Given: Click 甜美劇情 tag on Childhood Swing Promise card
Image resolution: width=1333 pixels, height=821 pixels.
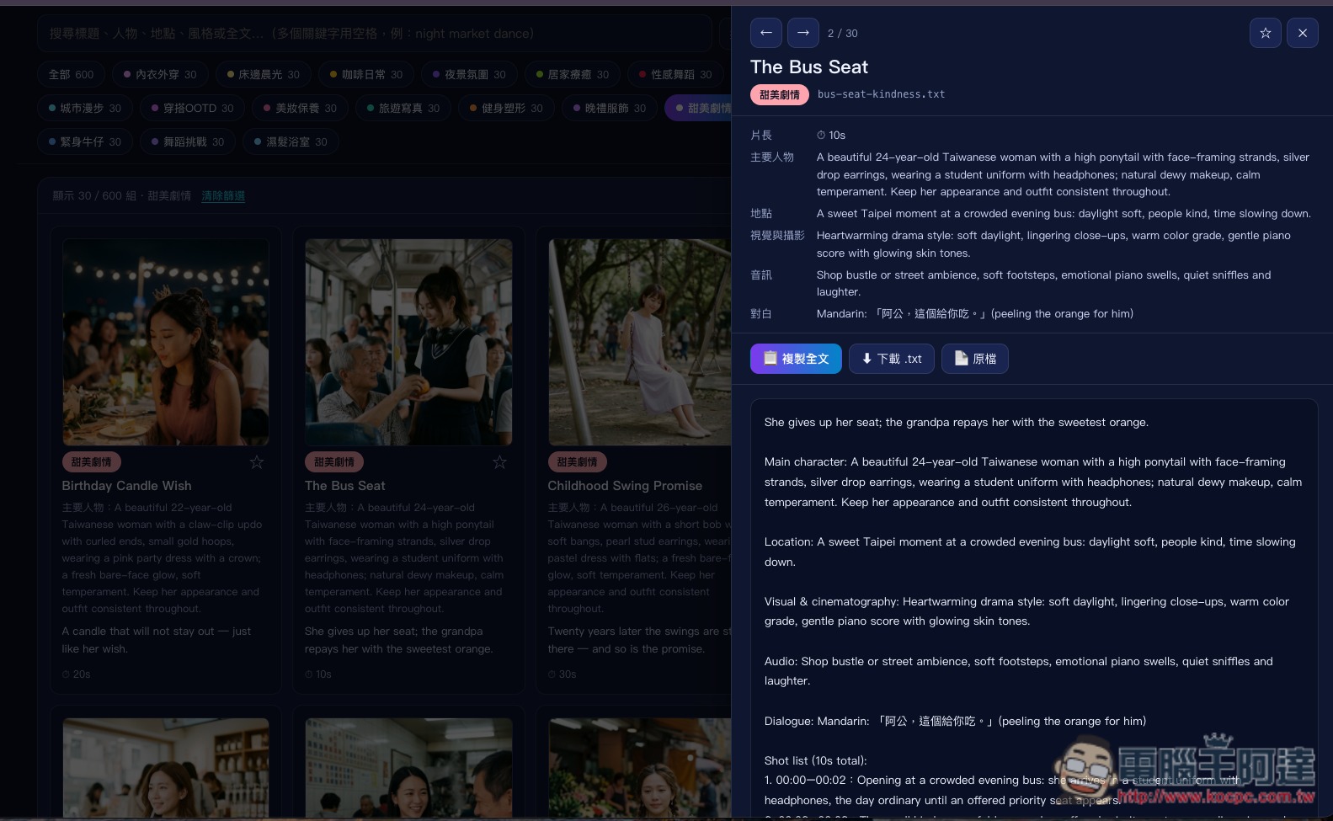Looking at the screenshot, I should pos(577,461).
